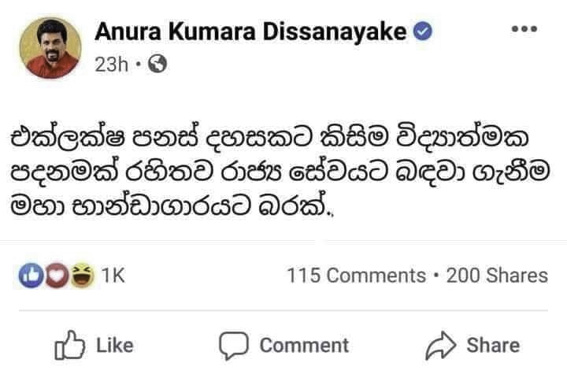567x374 pixels.
Task: Click the red heart reaction icon
Action: (56, 276)
